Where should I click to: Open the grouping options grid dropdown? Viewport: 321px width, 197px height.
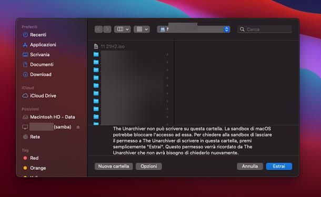coord(142,29)
